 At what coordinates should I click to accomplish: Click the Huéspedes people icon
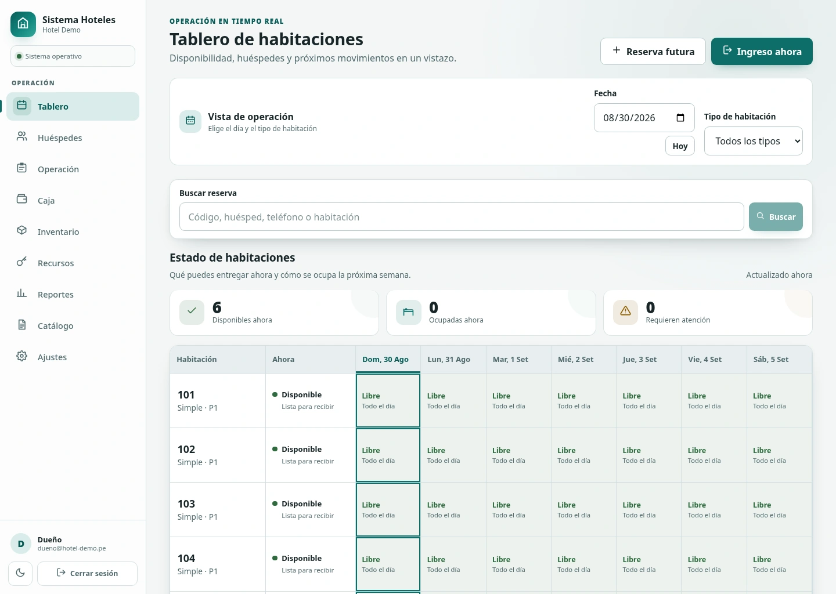(22, 137)
